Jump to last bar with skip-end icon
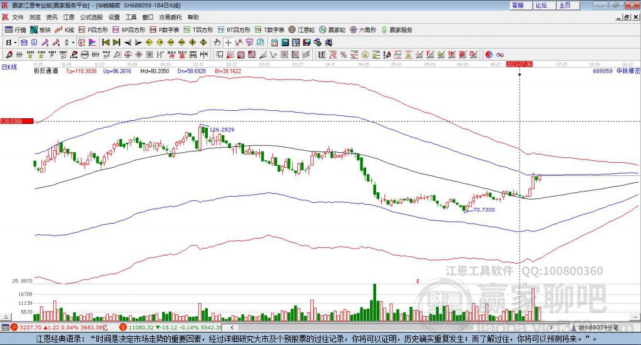This screenshot has width=641, height=345. tap(116, 43)
